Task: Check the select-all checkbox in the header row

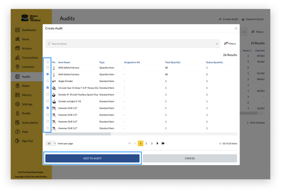Action: 47,62
